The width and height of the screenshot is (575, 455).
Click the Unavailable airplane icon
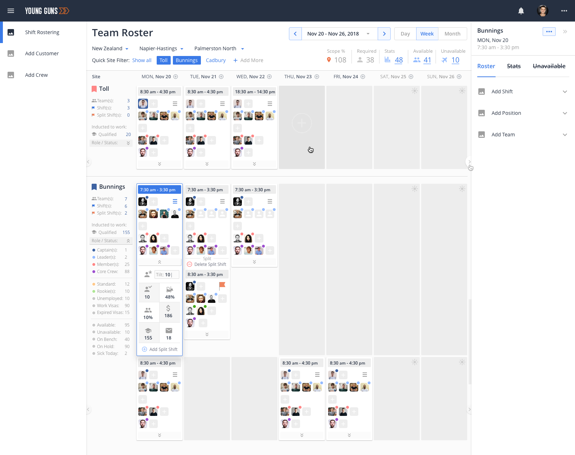point(445,60)
